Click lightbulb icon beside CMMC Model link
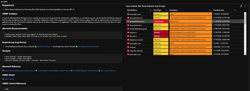This screenshot has height=91, width=250. (x=3, y=79)
